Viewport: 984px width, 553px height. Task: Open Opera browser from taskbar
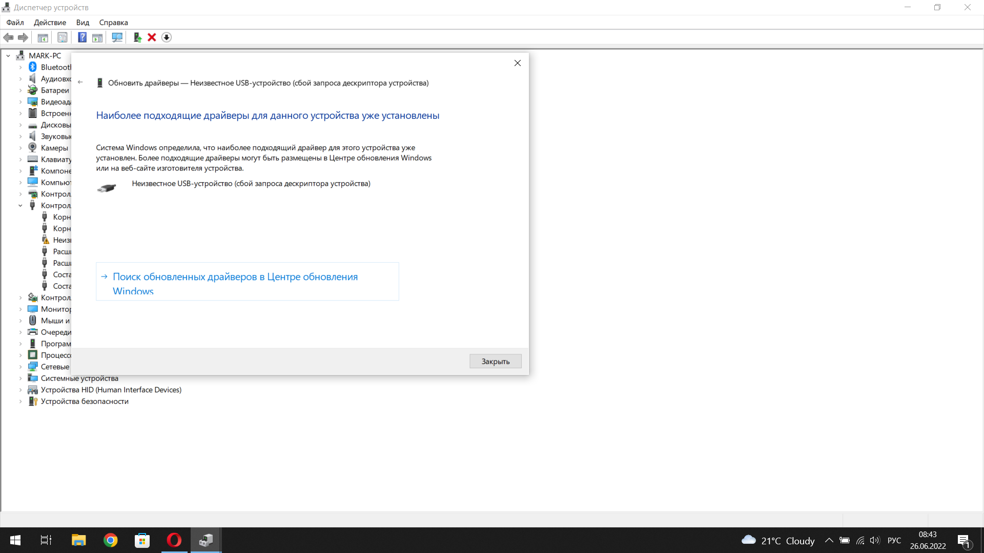[174, 540]
